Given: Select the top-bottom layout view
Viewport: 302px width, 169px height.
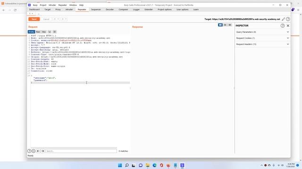Looking at the screenshot, I should click(225, 25).
